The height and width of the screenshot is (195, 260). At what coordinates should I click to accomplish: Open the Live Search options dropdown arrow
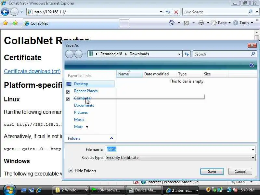tap(257, 12)
